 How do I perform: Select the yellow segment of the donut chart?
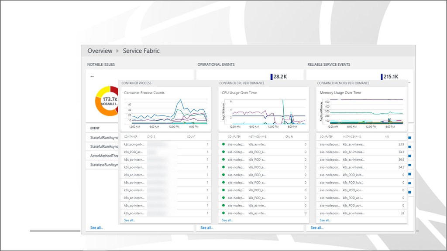[102, 91]
